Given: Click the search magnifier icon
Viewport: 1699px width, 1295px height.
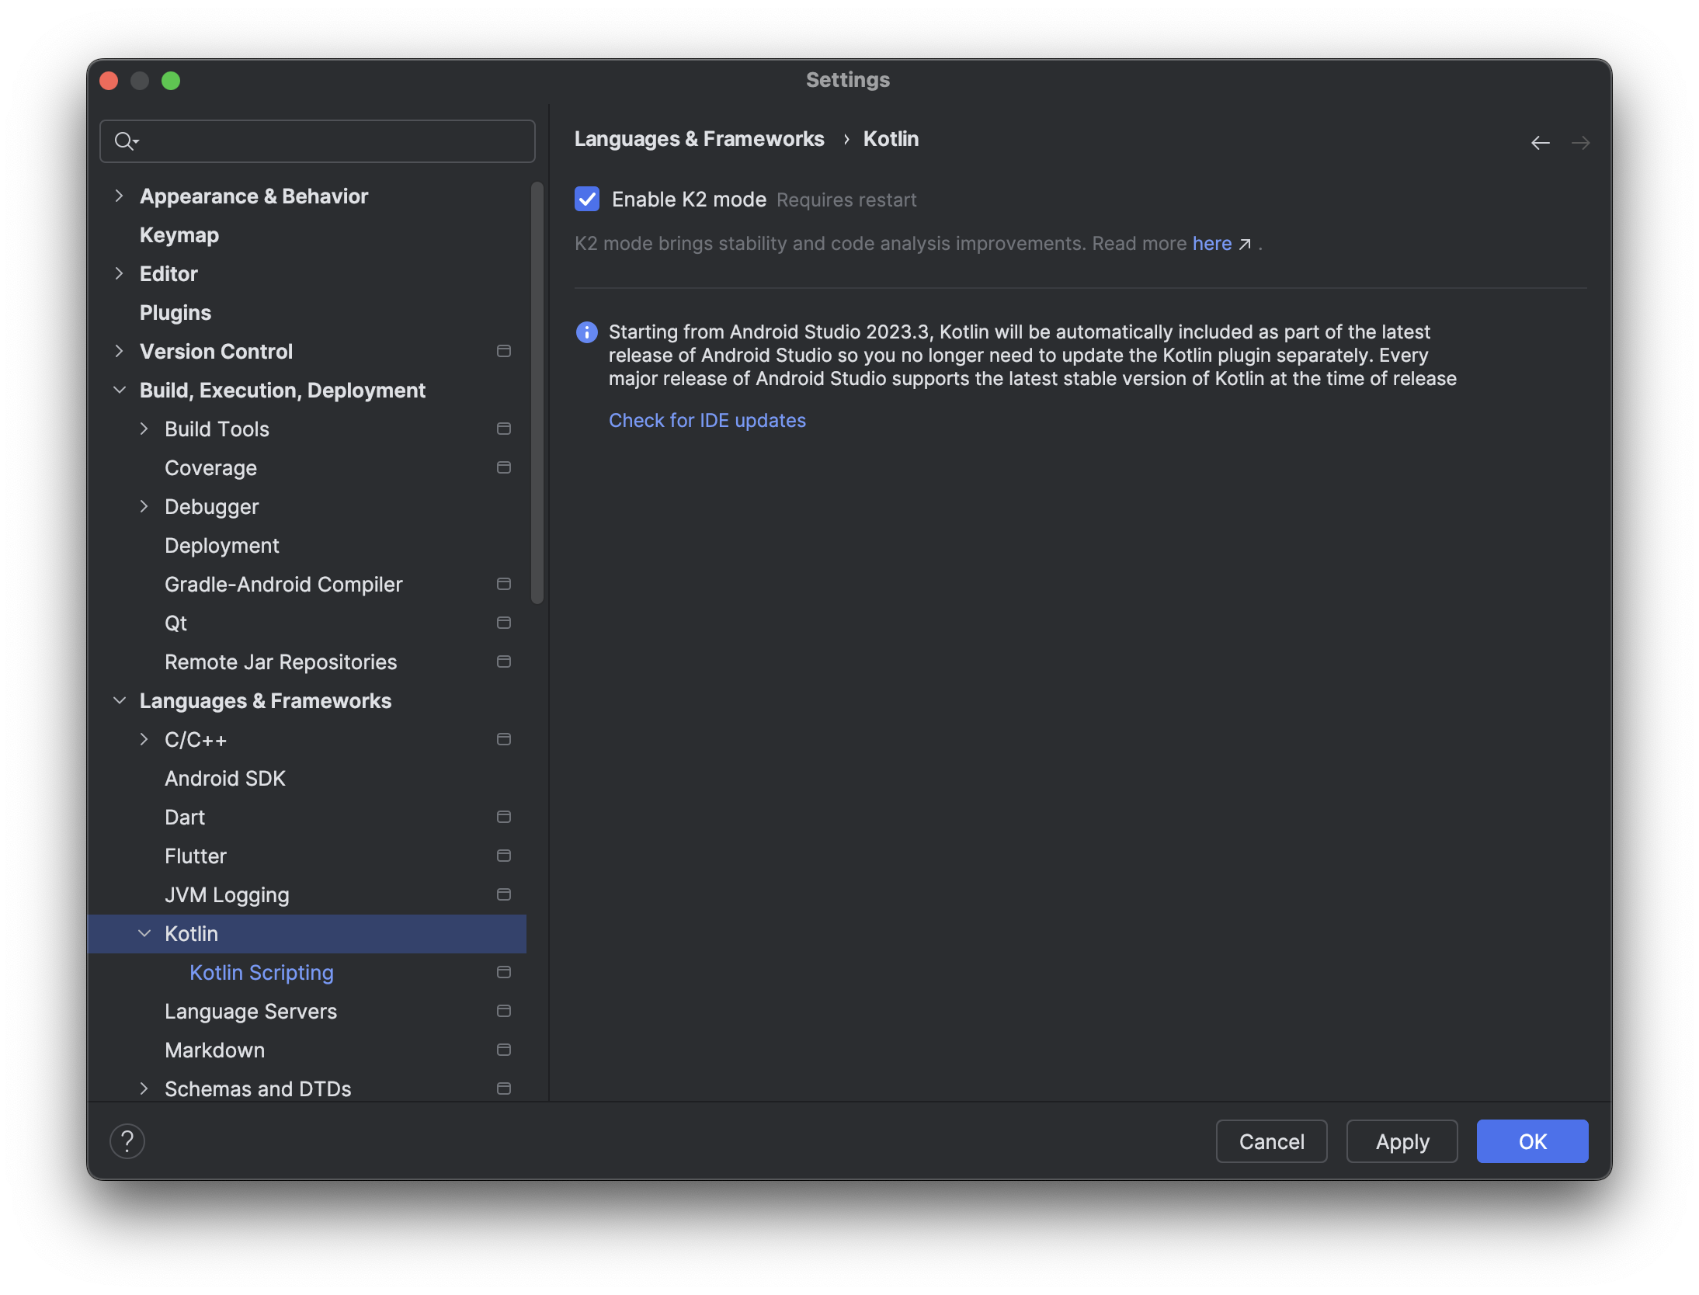Looking at the screenshot, I should point(124,141).
